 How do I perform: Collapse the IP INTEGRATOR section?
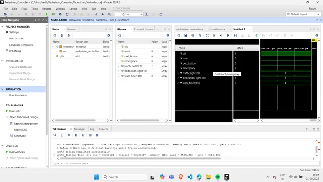pos(3,61)
